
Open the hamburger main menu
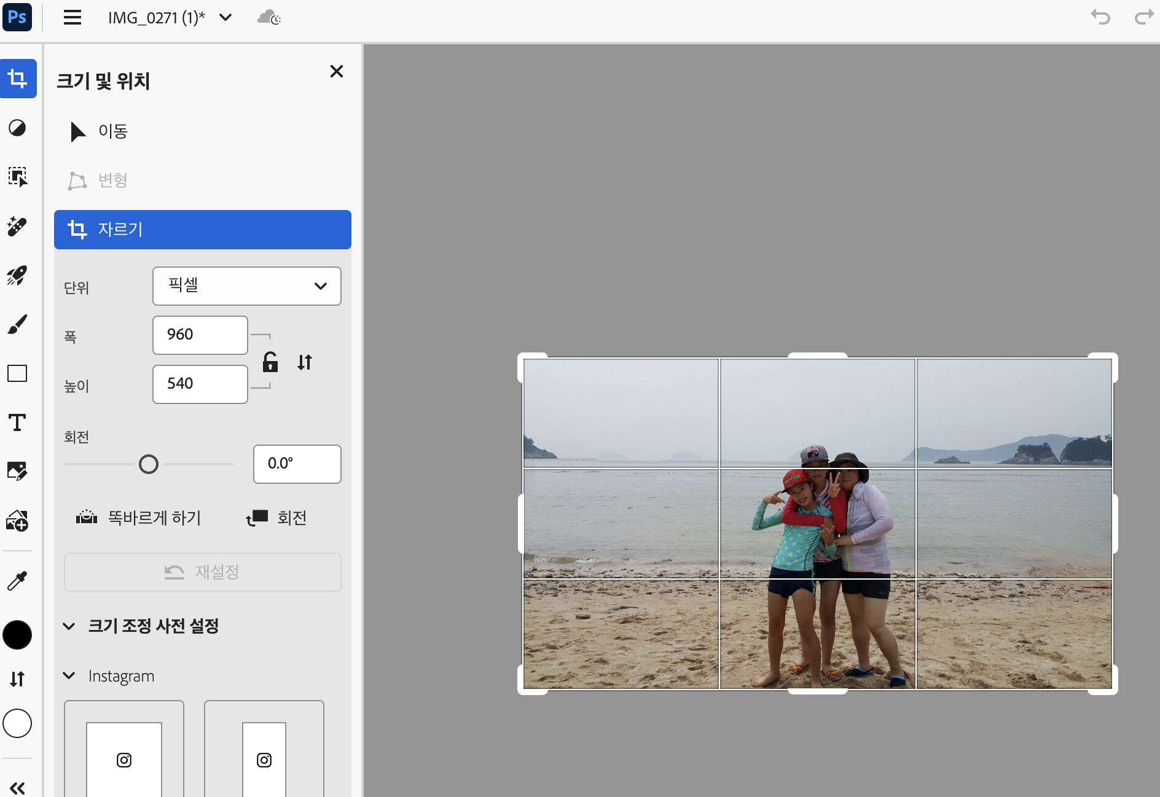point(72,17)
